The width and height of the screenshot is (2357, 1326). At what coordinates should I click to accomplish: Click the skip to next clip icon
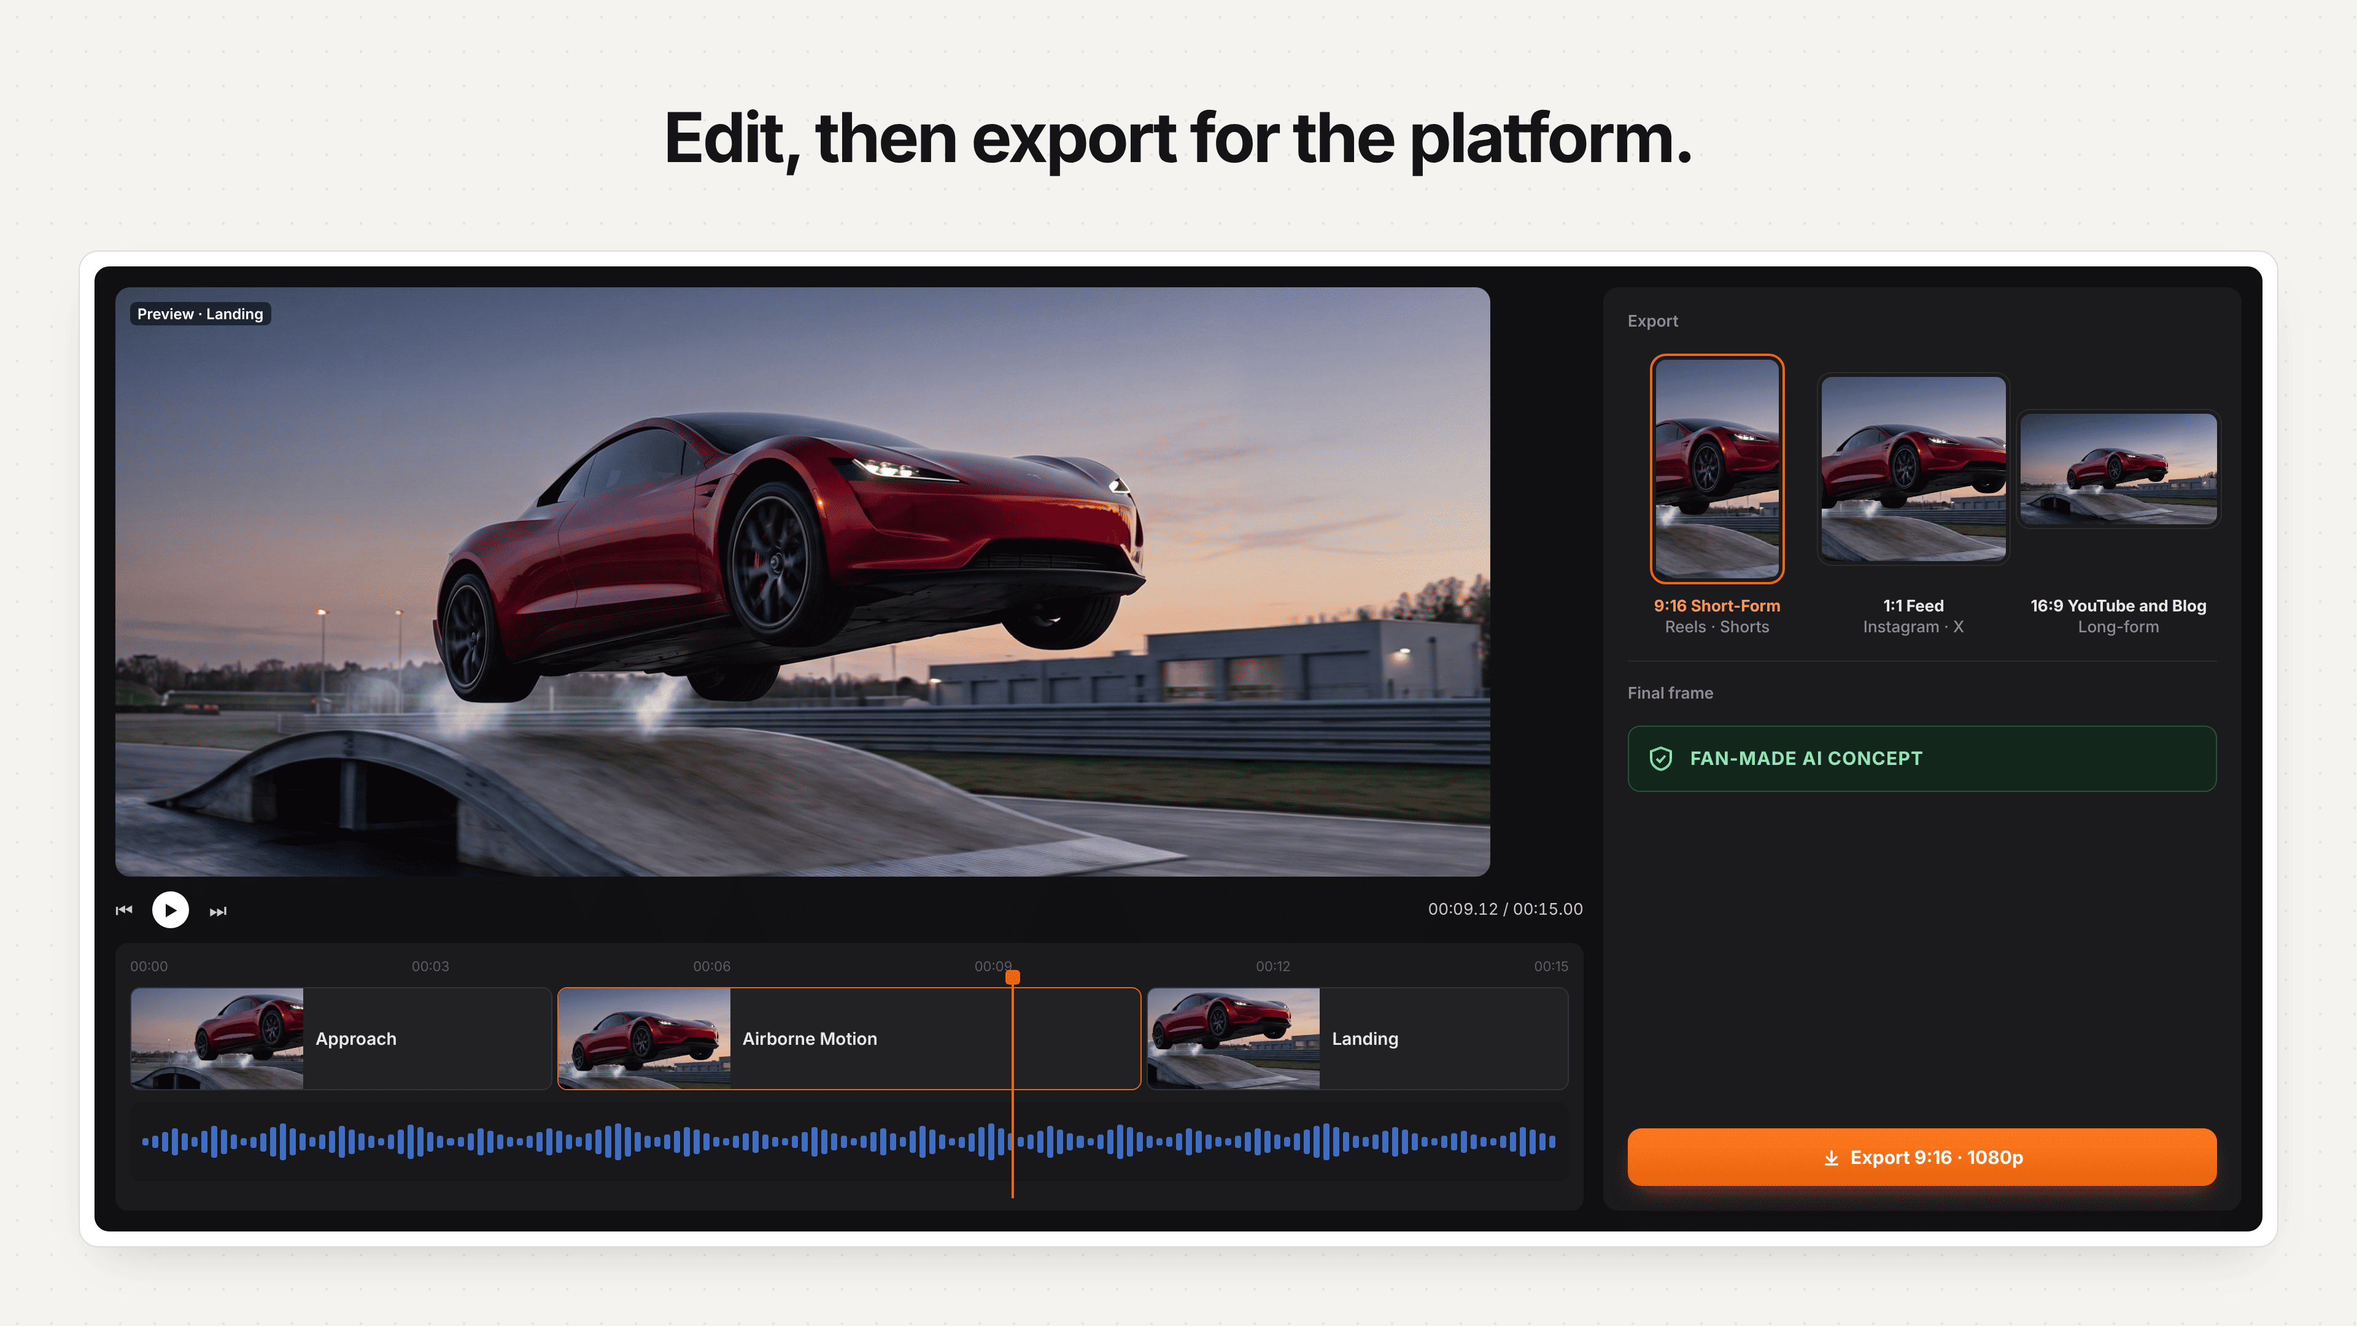(x=218, y=912)
